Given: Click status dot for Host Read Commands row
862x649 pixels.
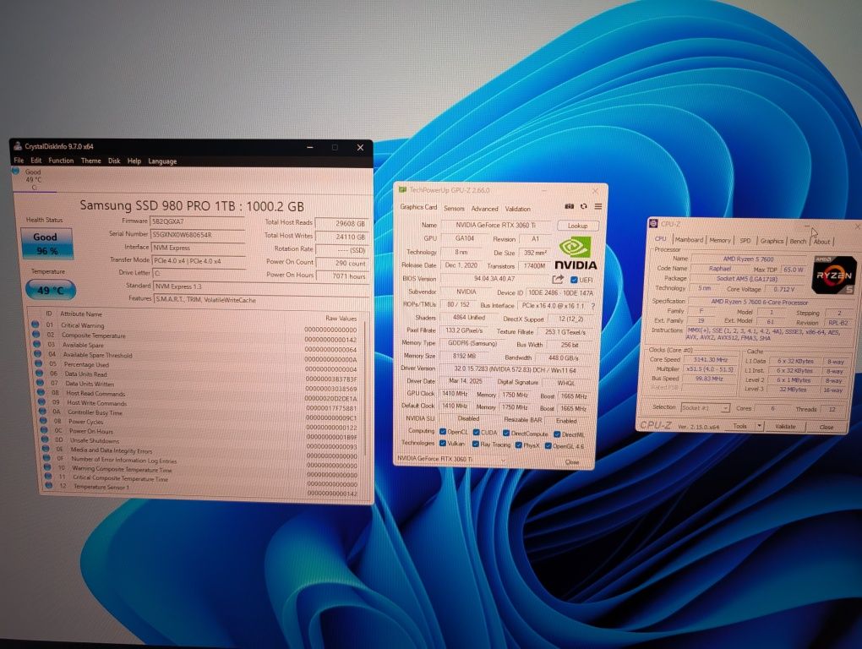Looking at the screenshot, I should [41, 392].
